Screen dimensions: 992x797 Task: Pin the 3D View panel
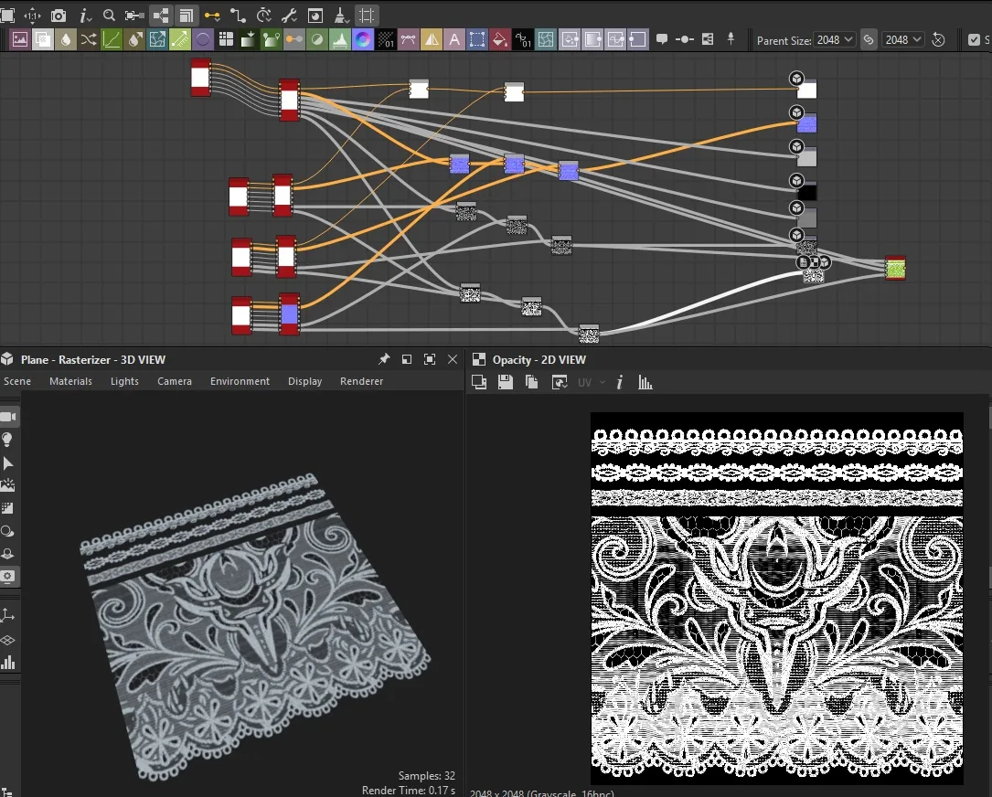tap(384, 359)
